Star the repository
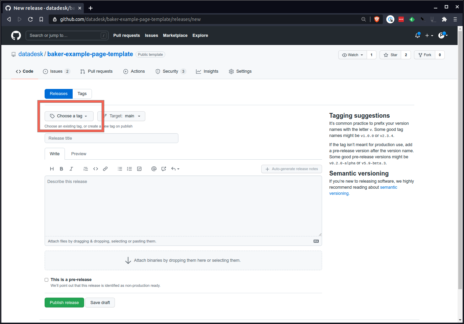The image size is (464, 324). point(390,55)
